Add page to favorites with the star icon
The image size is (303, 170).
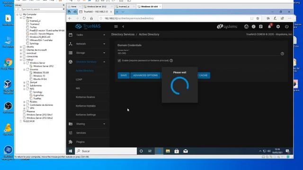click(258, 18)
